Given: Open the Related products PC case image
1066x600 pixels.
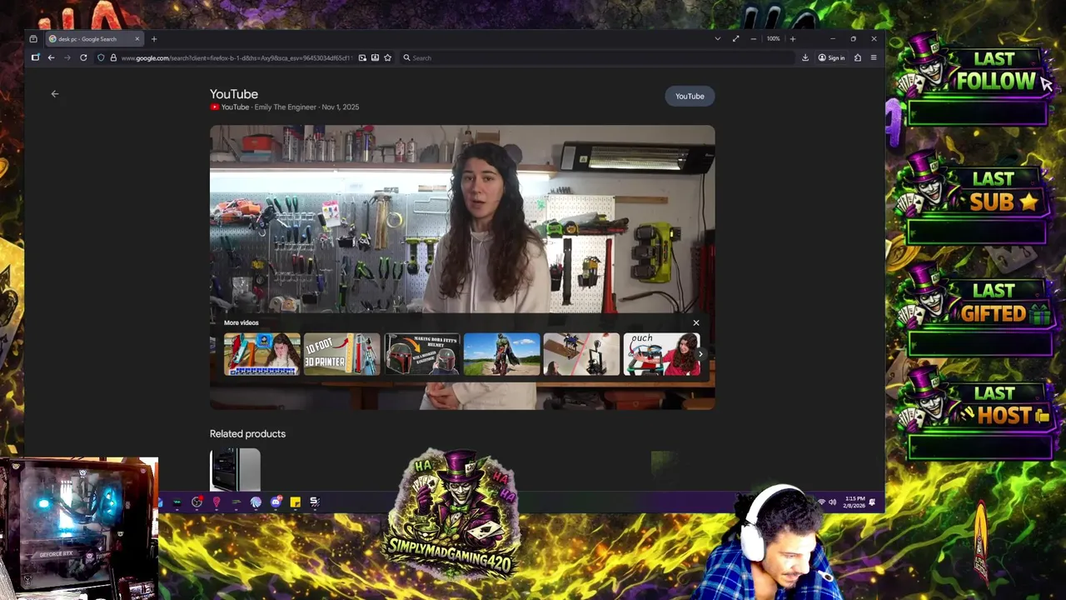Looking at the screenshot, I should tap(235, 470).
